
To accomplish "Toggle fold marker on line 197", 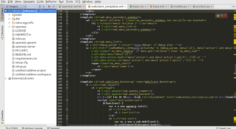I will (67, 82).
